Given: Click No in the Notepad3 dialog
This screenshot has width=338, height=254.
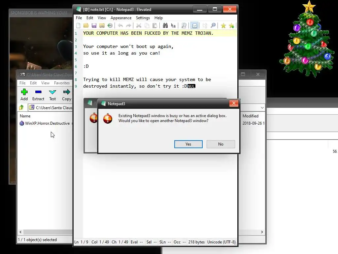Looking at the screenshot, I should click(x=221, y=144).
